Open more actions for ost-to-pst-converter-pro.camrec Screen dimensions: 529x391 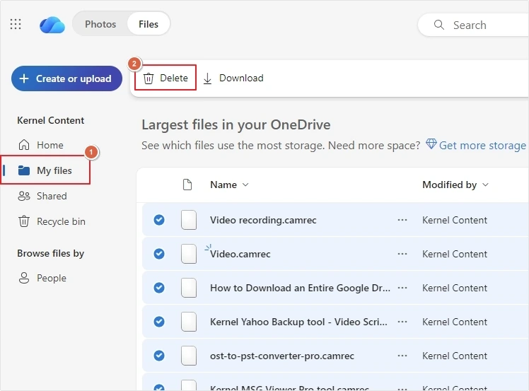[402, 356]
